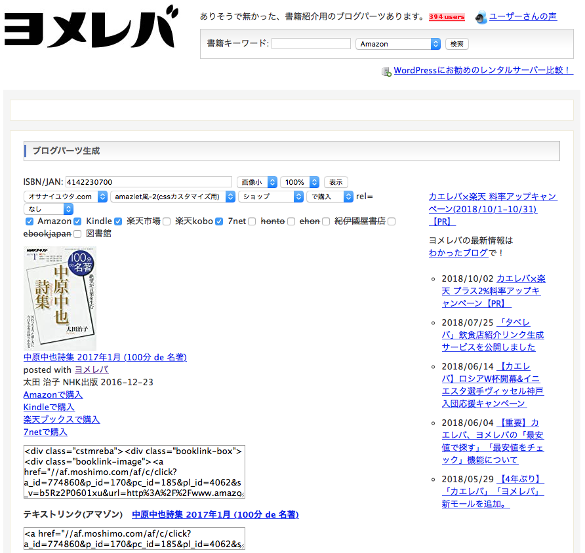Click the 書籍キーワード input field
The image size is (585, 553).
pyautogui.click(x=311, y=44)
